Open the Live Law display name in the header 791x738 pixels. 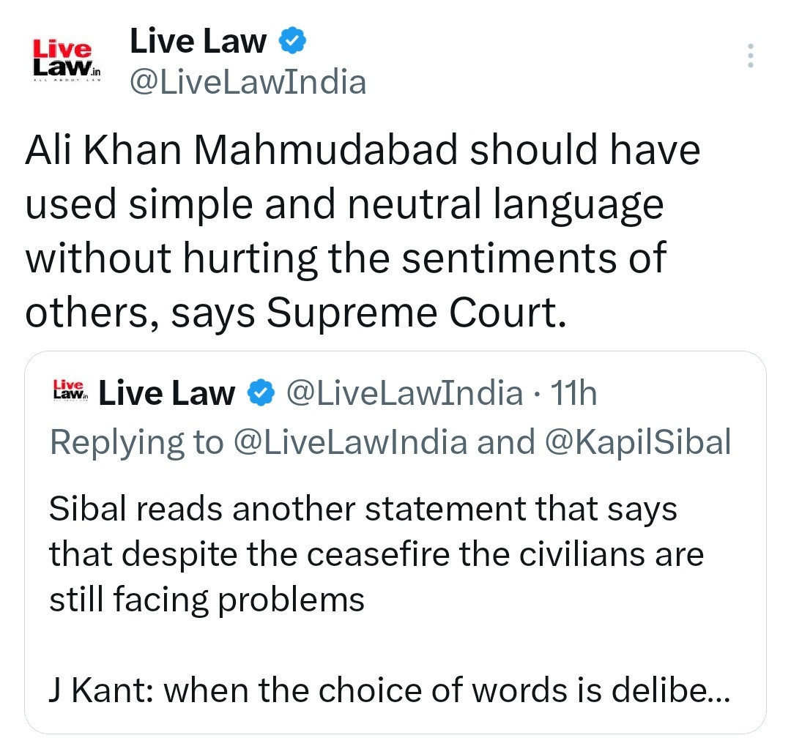coord(198,41)
